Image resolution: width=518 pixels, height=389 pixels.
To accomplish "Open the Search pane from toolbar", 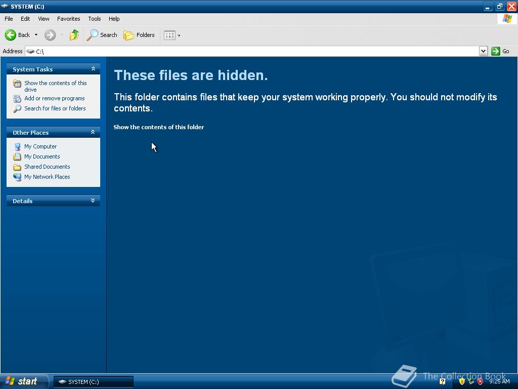I will tap(102, 35).
